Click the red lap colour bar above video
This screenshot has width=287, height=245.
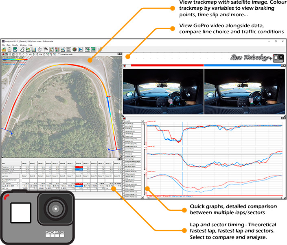[x=167, y=65]
